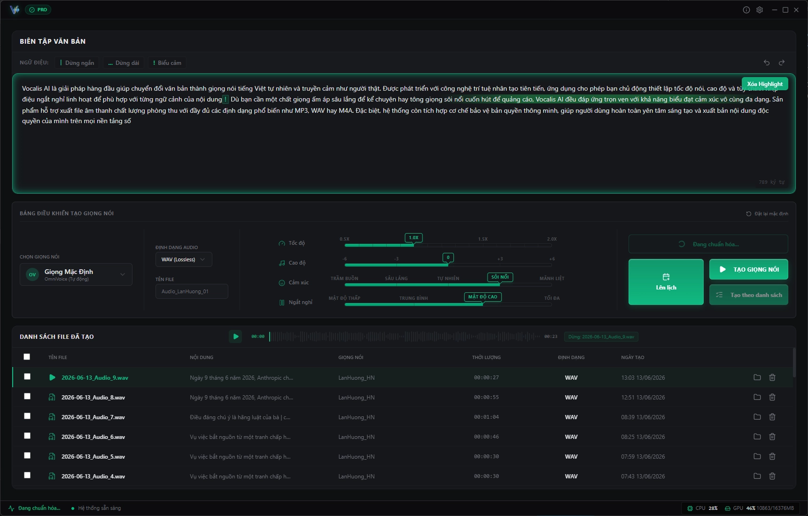Image resolution: width=808 pixels, height=516 pixels.
Task: Insert a Biểu cảm expression marker
Action: tap(167, 63)
